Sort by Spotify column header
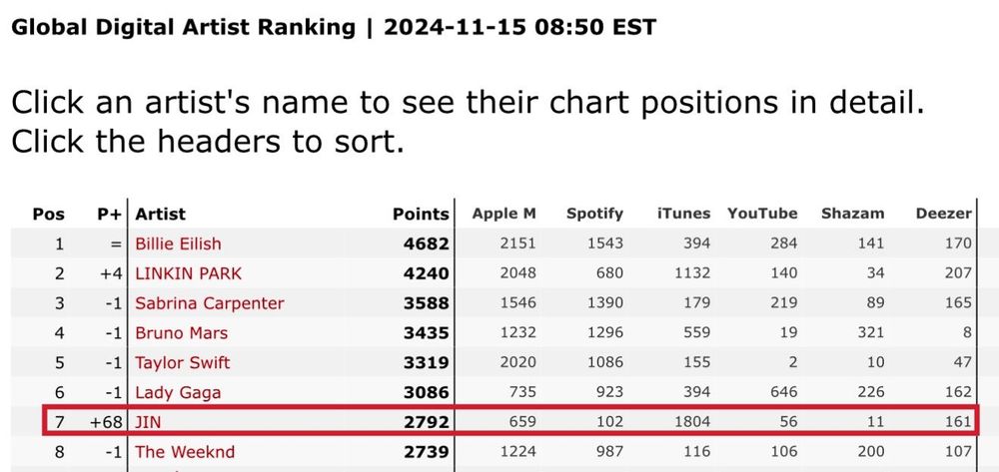999x472 pixels. click(x=594, y=214)
